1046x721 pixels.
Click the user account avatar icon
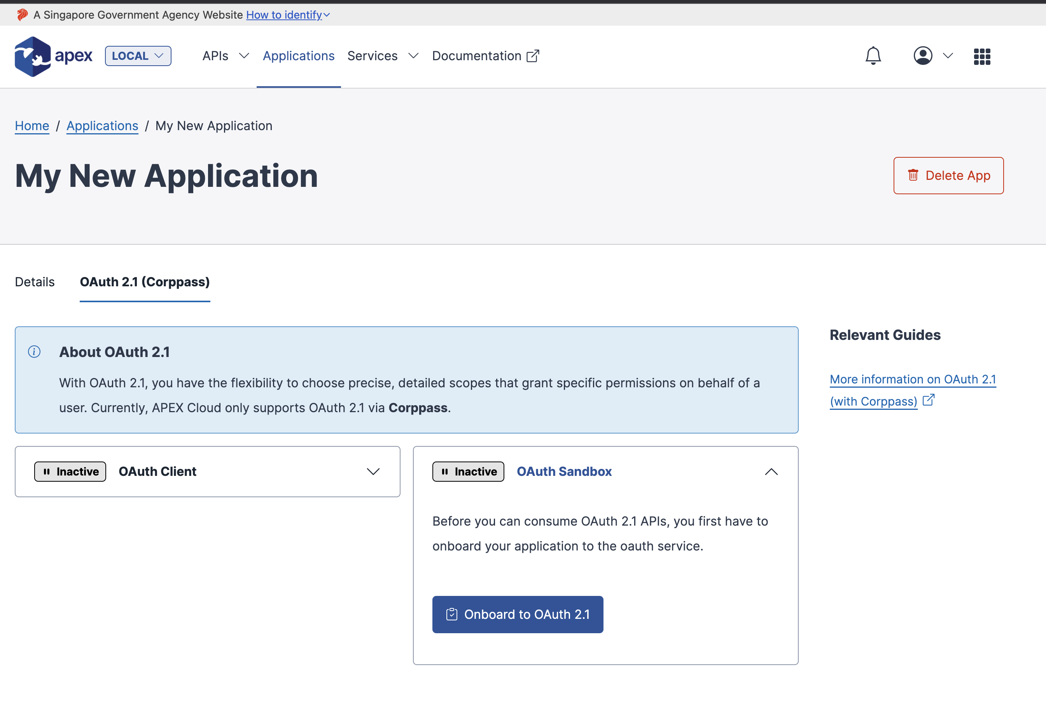(x=923, y=56)
